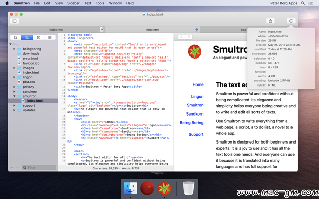Open Smultron app from the Dock
The width and height of the screenshot is (319, 199).
pyautogui.click(x=164, y=188)
